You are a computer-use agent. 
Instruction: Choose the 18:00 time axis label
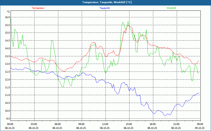coord(152,124)
